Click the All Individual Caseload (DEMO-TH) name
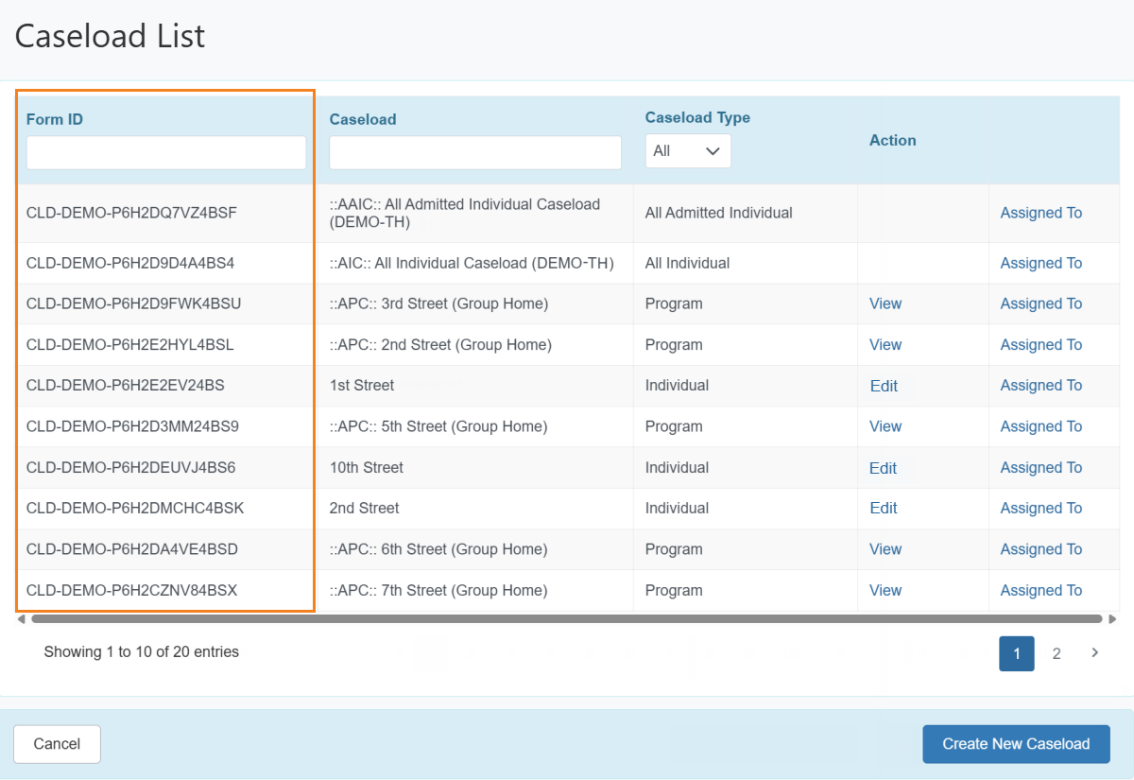This screenshot has width=1134, height=780. click(x=472, y=263)
